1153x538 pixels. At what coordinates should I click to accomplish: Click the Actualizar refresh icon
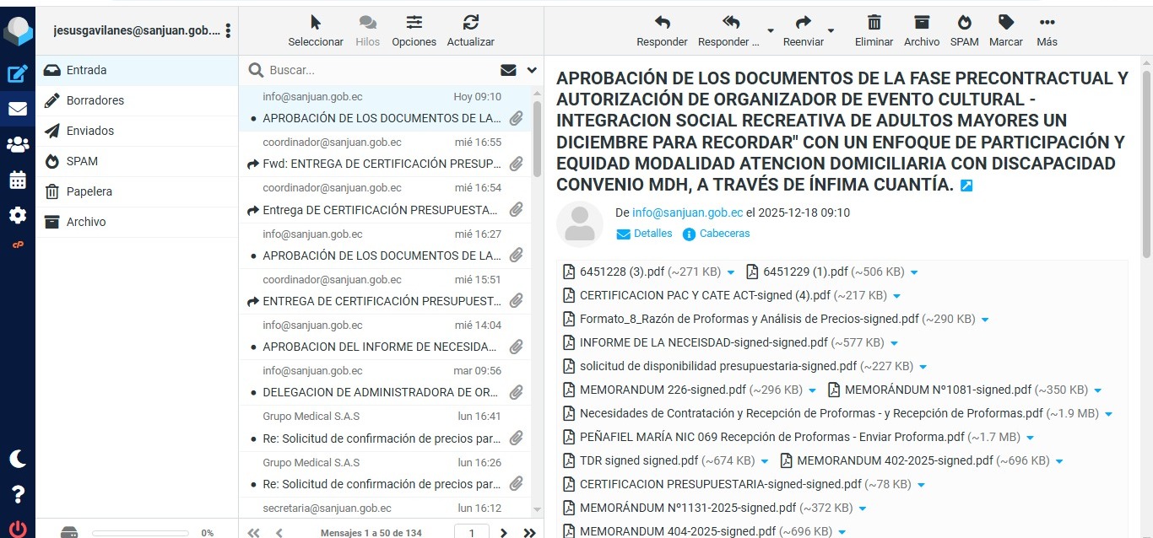[470, 30]
